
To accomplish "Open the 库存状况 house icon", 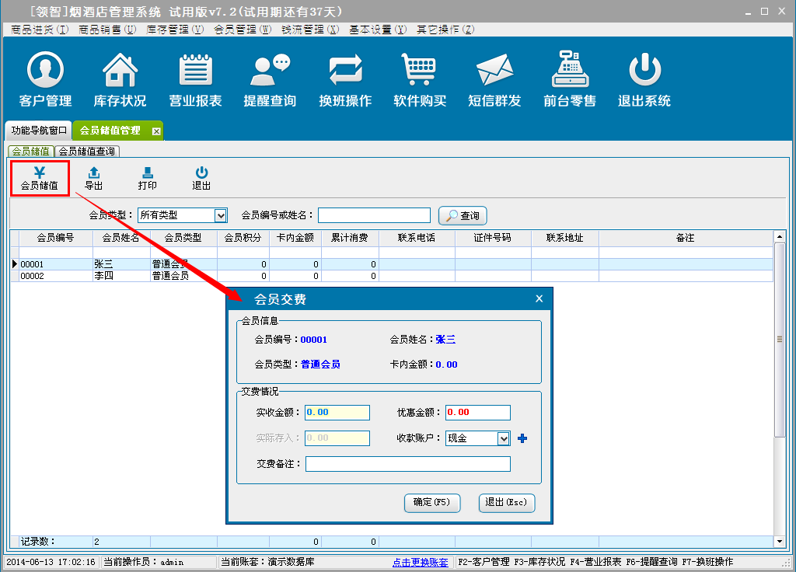I will tap(120, 79).
